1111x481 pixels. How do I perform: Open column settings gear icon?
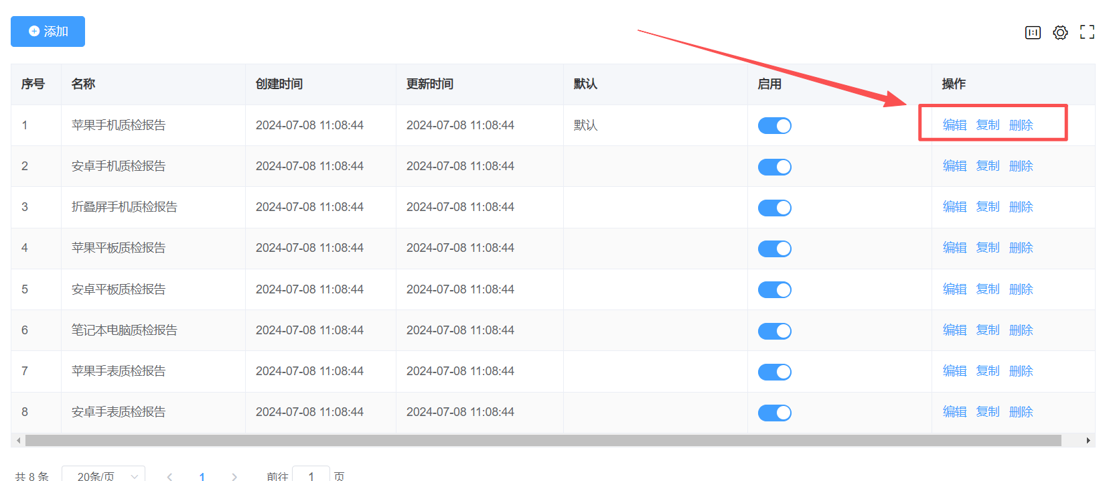[x=1060, y=32]
